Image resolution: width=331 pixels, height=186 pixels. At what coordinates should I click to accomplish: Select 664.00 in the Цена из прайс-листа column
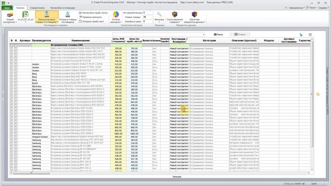pos(134,102)
